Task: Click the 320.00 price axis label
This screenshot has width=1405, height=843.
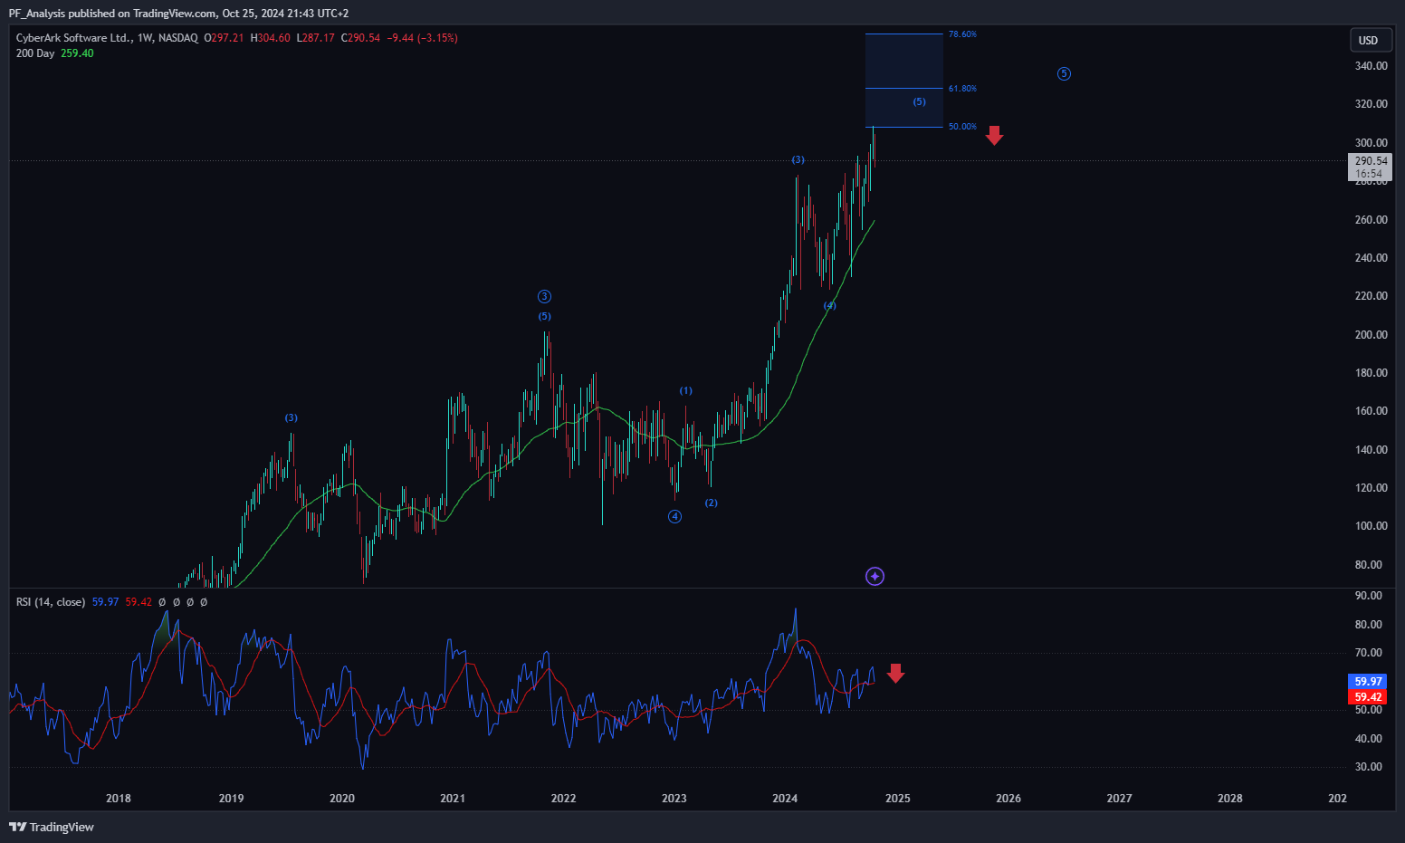Action: coord(1371,103)
